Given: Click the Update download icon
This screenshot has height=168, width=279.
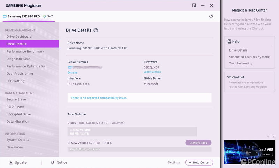Looking at the screenshot, I should point(11,162).
